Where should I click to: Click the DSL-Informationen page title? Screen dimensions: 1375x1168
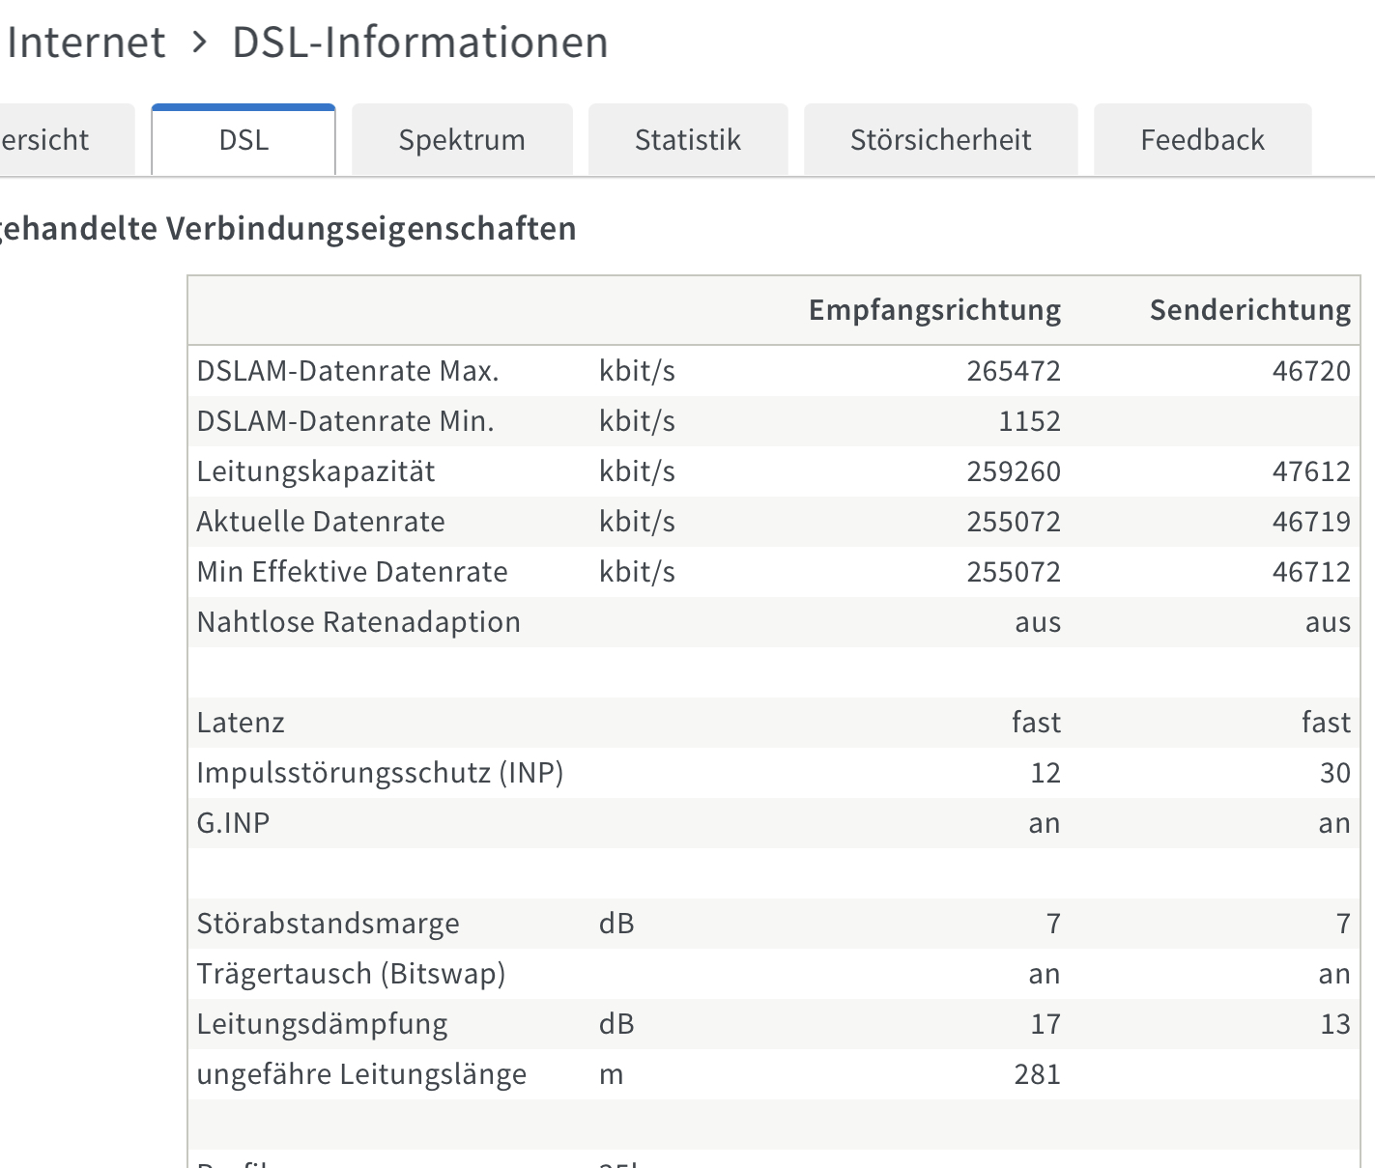[420, 43]
